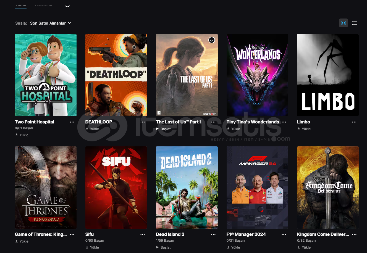Image resolution: width=367 pixels, height=253 pixels.
Task: Click Yükle under DEATHLOOP
Action: point(92,129)
